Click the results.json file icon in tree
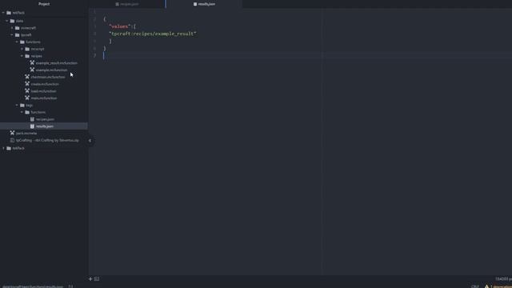 32,126
